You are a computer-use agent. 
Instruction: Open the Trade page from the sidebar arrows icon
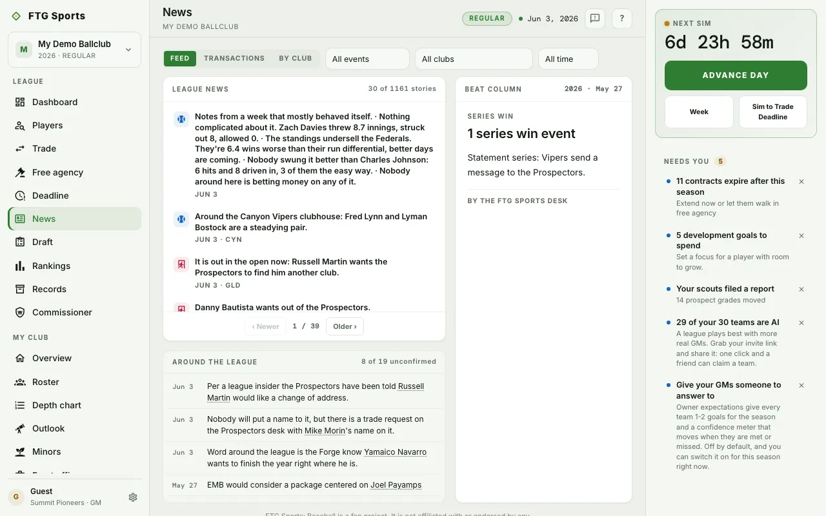click(x=20, y=148)
